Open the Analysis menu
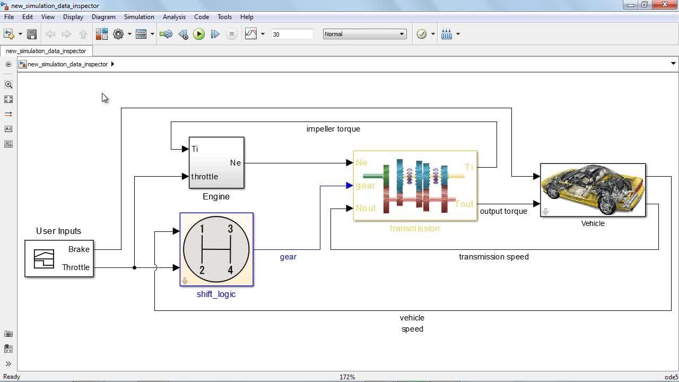Screen dimensions: 679x382 point(174,17)
